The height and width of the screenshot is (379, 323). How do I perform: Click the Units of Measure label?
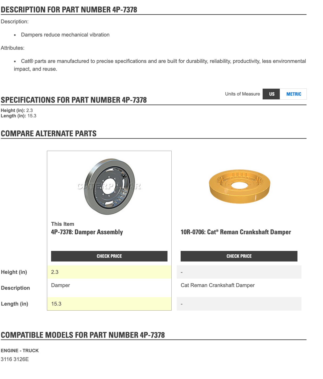pyautogui.click(x=242, y=94)
